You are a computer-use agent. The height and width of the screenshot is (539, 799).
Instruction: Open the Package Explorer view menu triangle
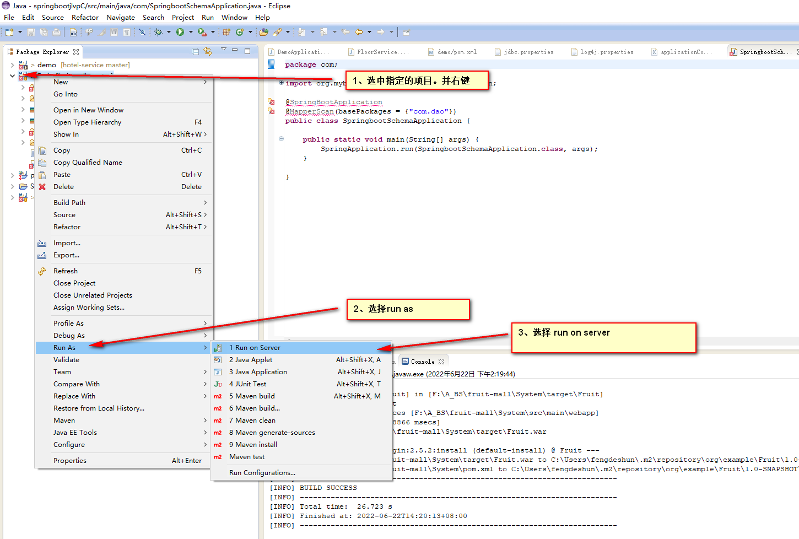(x=224, y=49)
